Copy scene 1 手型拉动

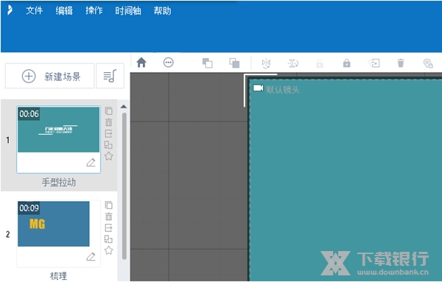click(108, 110)
